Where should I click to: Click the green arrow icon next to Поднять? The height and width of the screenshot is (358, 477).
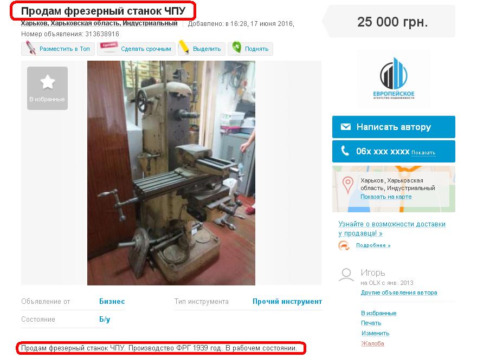(237, 47)
